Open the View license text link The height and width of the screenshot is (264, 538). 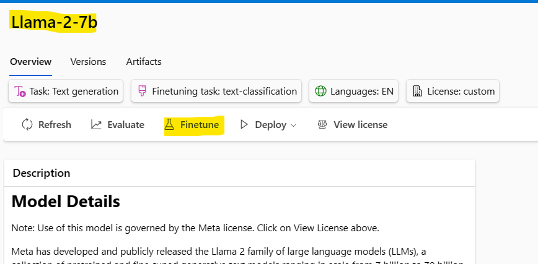(360, 125)
